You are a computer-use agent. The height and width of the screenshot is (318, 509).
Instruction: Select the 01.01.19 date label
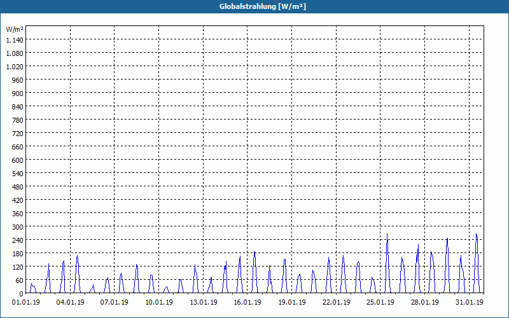tap(26, 303)
